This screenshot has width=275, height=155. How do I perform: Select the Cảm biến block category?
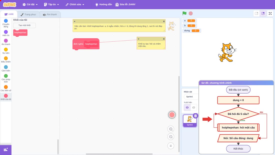[6, 68]
